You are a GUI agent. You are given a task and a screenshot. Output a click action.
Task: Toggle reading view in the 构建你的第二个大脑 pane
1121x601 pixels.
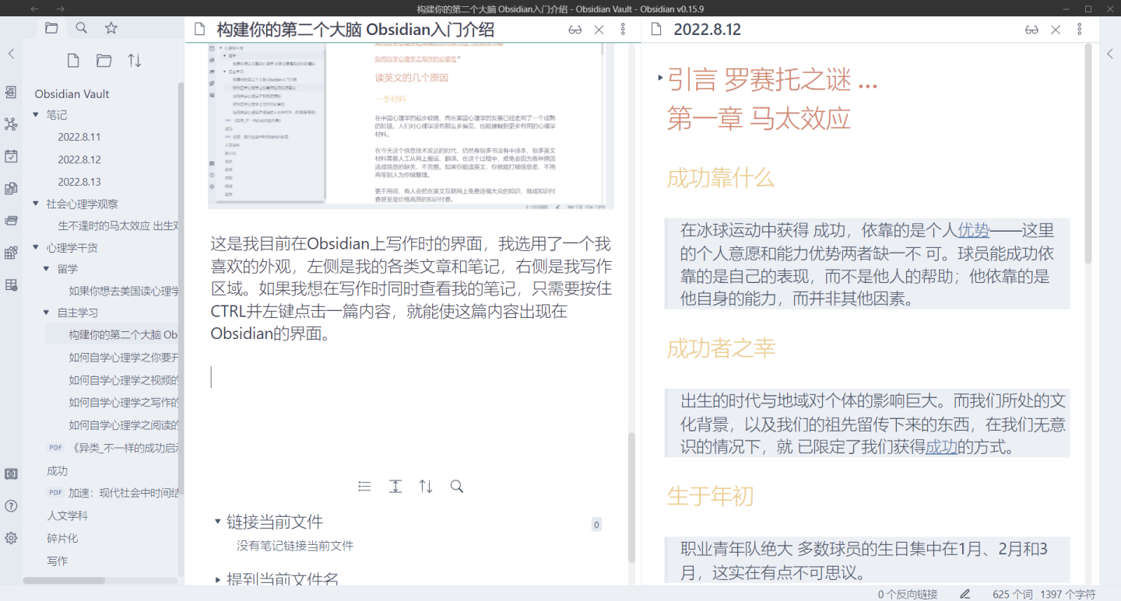(x=575, y=30)
